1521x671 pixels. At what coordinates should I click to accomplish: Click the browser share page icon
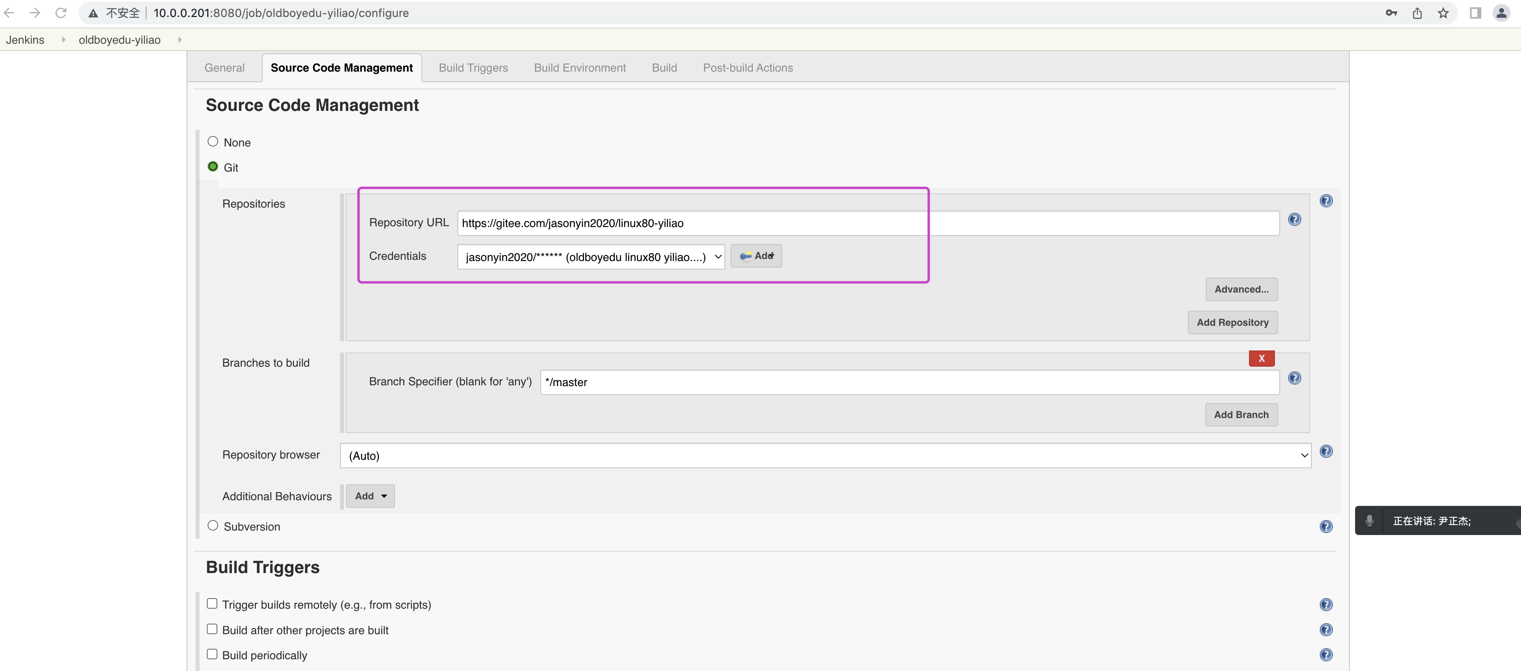pos(1417,13)
